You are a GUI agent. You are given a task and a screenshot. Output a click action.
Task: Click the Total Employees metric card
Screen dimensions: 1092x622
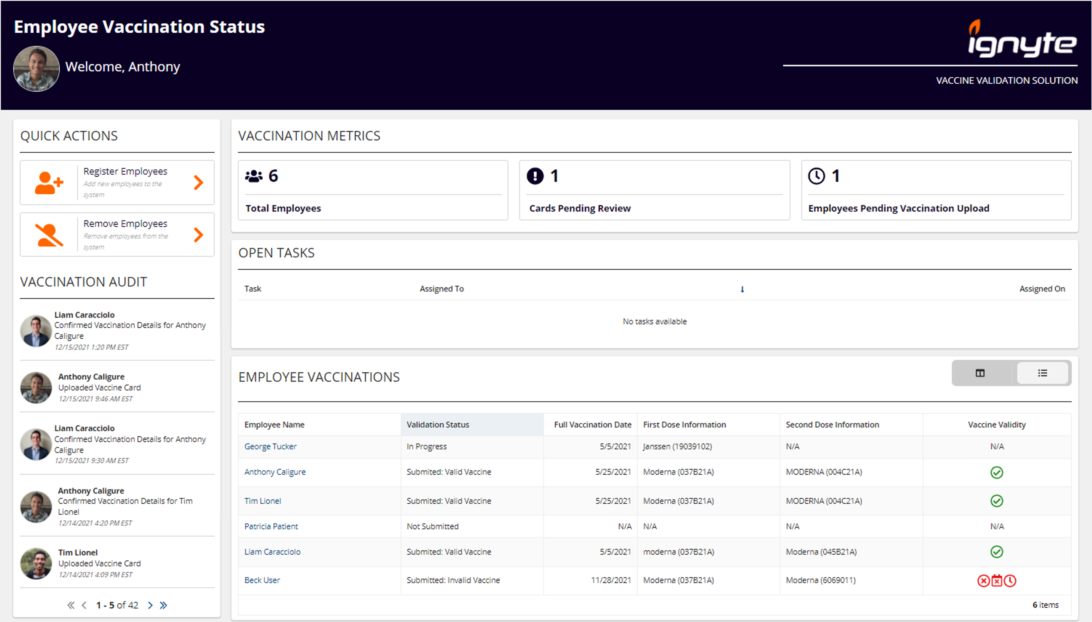(x=373, y=190)
